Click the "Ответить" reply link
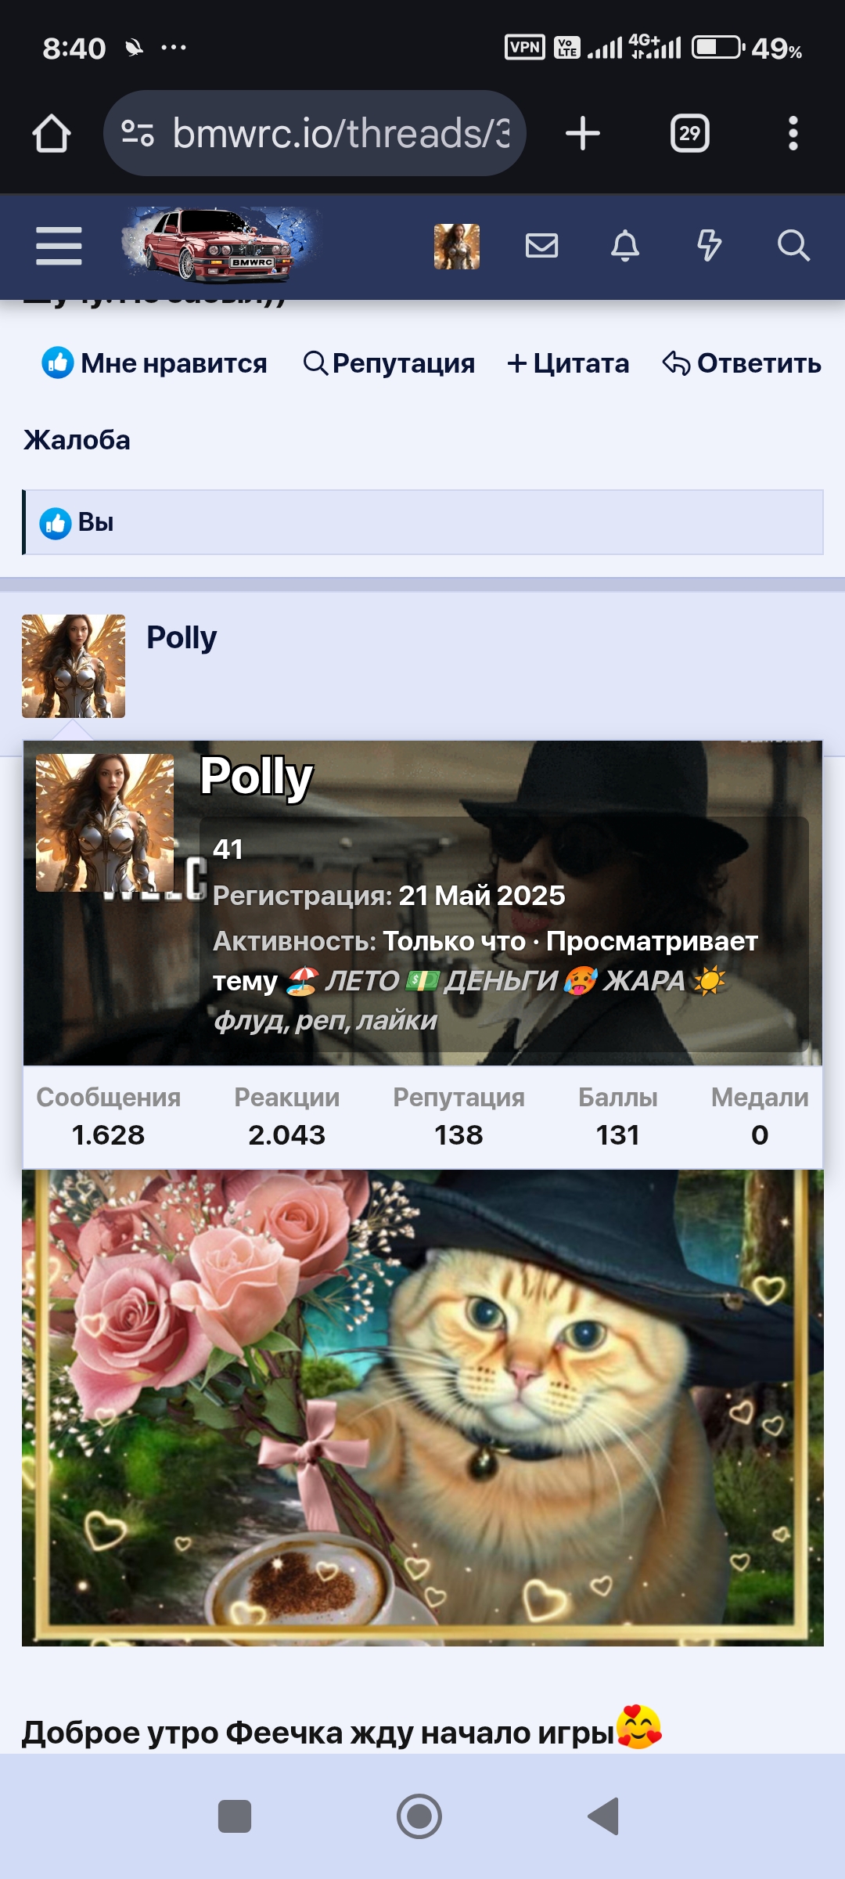This screenshot has height=1879, width=845. 742,363
